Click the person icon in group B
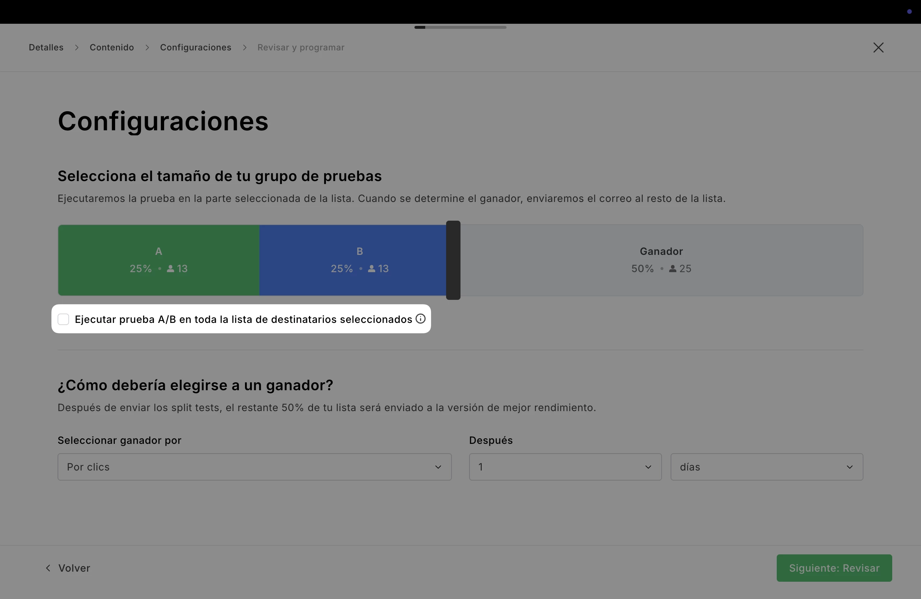Screen dimensions: 921x599 (x=372, y=268)
